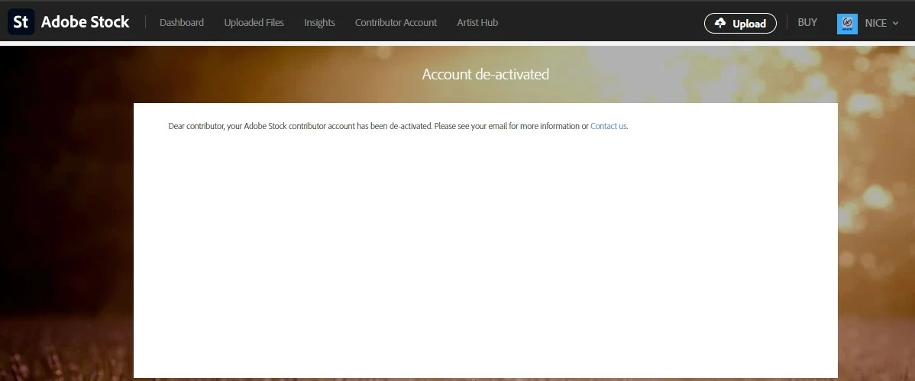Click the NICE username label
The image size is (915, 381).
click(876, 24)
